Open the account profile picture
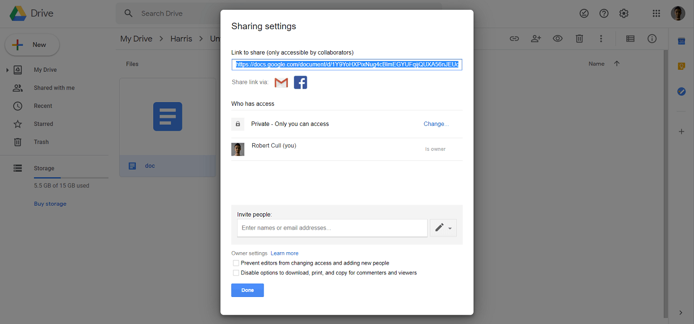 coord(678,13)
